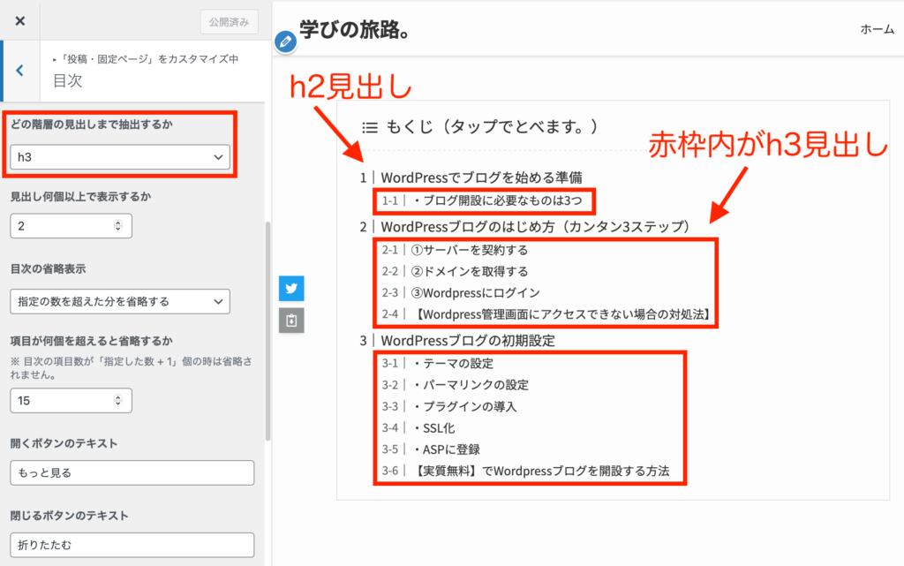Click the label 目次の省略表示

tap(48, 269)
